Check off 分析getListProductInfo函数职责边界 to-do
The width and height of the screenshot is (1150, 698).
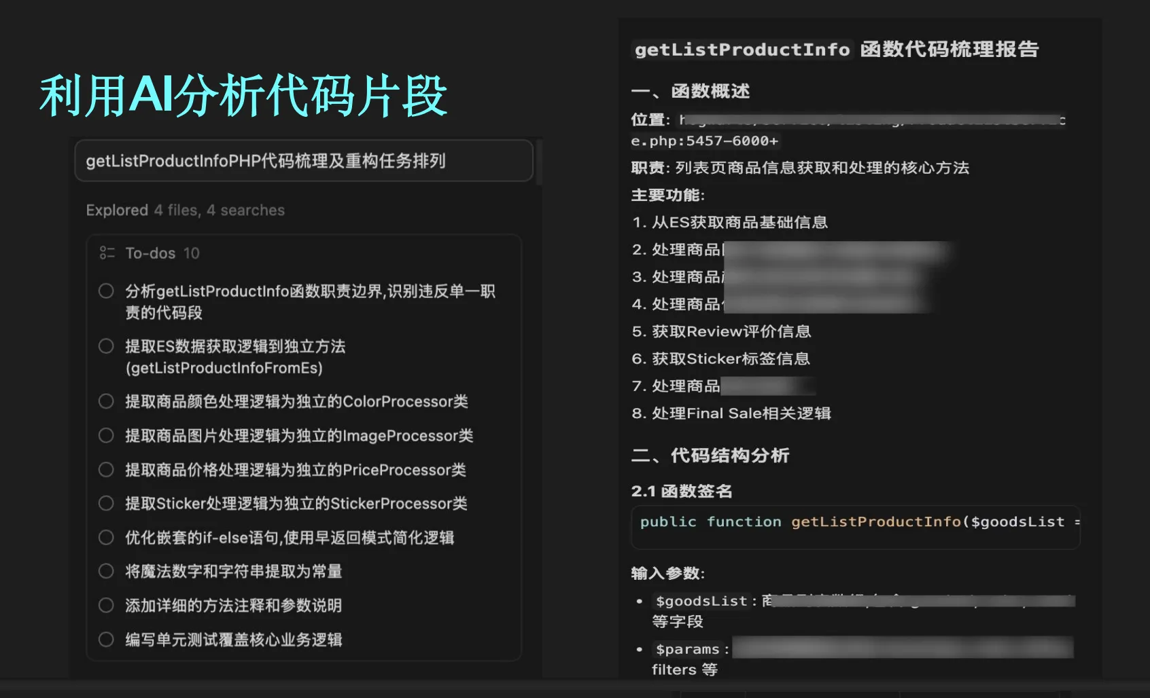106,291
